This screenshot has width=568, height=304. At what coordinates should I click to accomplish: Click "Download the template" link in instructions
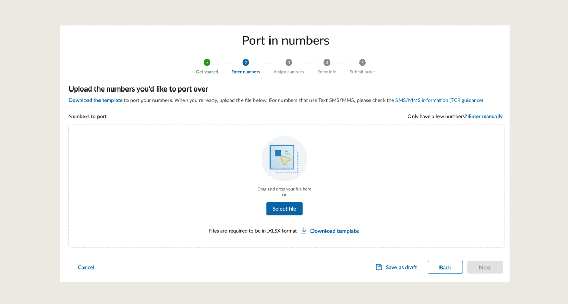[x=95, y=100]
